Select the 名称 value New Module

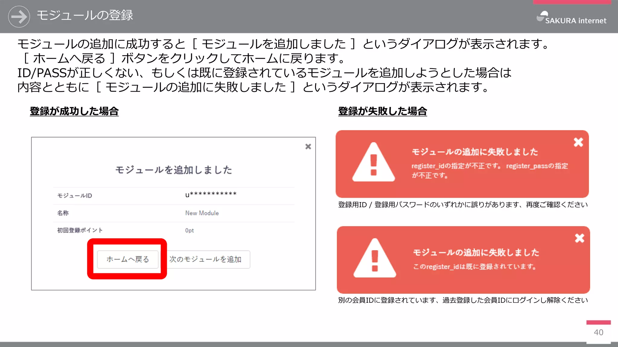click(202, 213)
